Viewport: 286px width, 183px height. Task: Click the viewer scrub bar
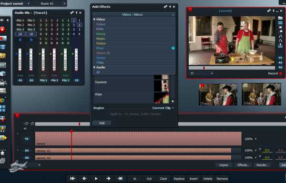coord(232,68)
